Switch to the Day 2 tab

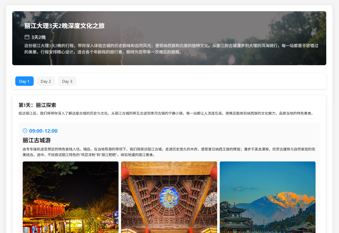pyautogui.click(x=46, y=81)
